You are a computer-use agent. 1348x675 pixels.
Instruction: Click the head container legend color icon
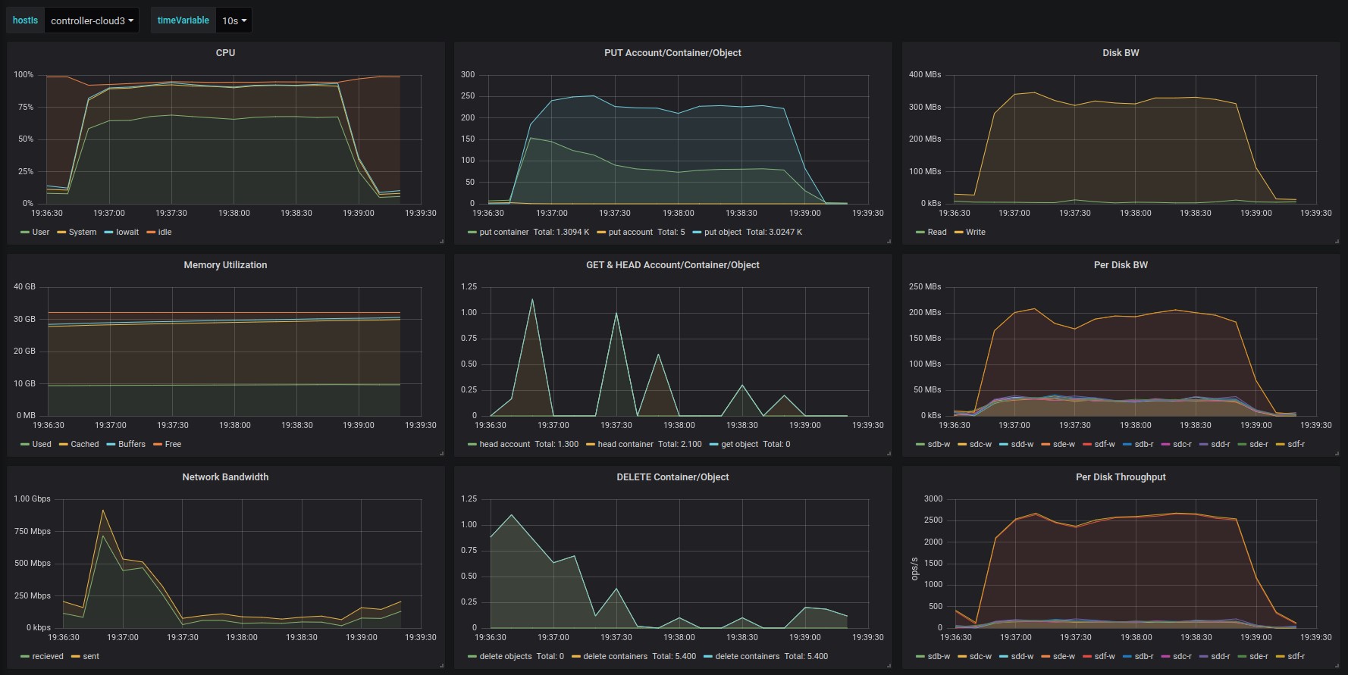tap(591, 444)
